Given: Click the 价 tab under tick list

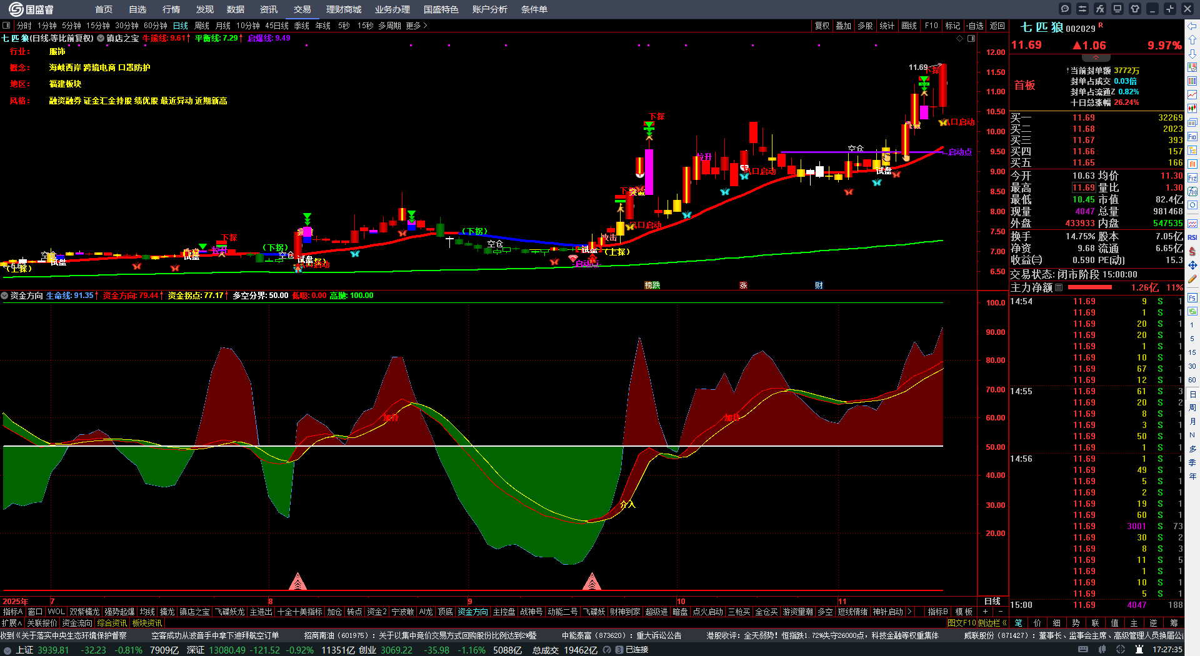Looking at the screenshot, I should point(1037,623).
